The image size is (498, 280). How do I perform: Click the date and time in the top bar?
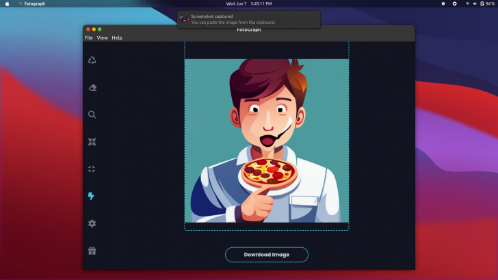(249, 4)
